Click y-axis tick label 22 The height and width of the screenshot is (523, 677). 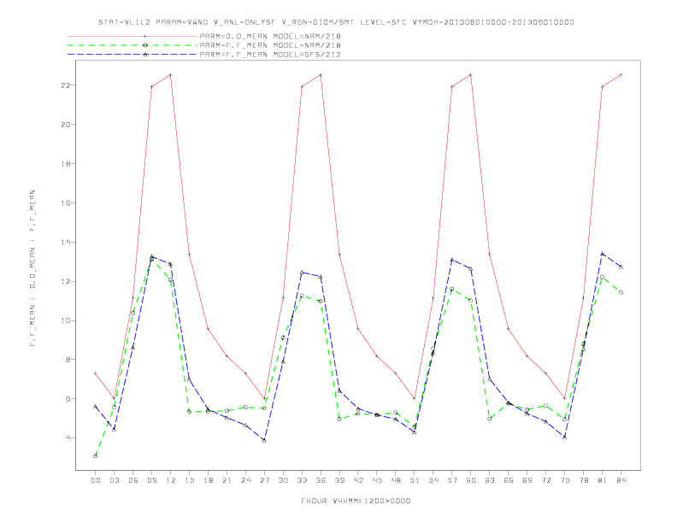coord(66,85)
